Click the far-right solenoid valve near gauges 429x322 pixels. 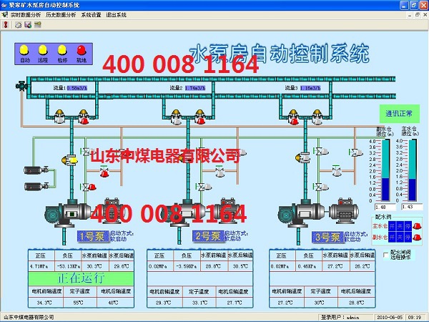(355, 152)
